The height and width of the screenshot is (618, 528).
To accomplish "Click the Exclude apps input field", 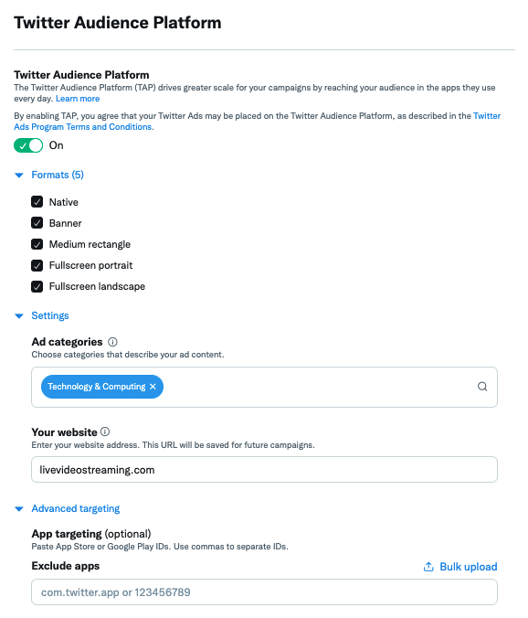I will pyautogui.click(x=264, y=592).
